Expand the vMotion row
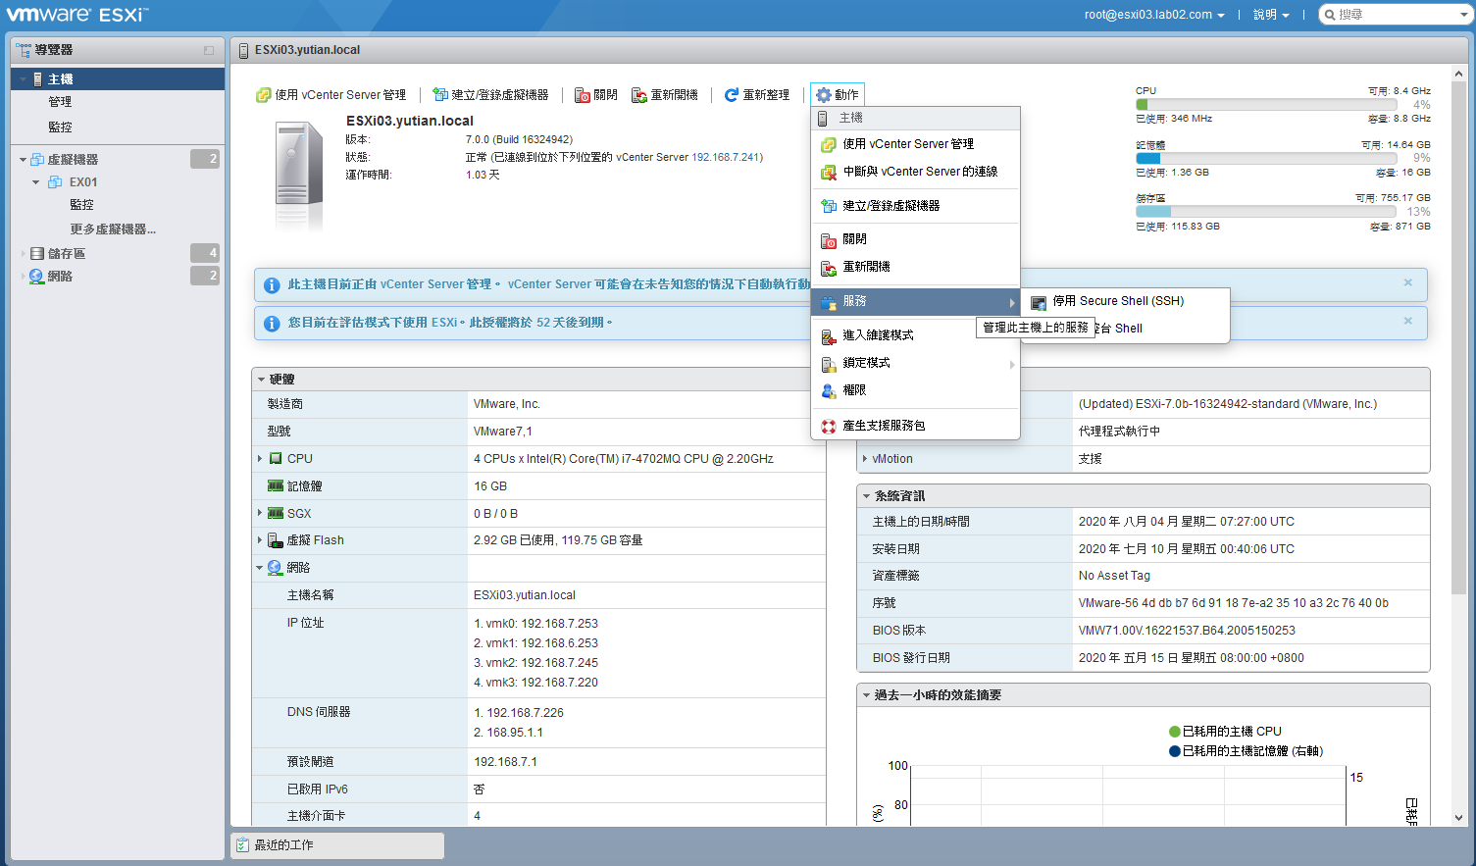 click(865, 459)
